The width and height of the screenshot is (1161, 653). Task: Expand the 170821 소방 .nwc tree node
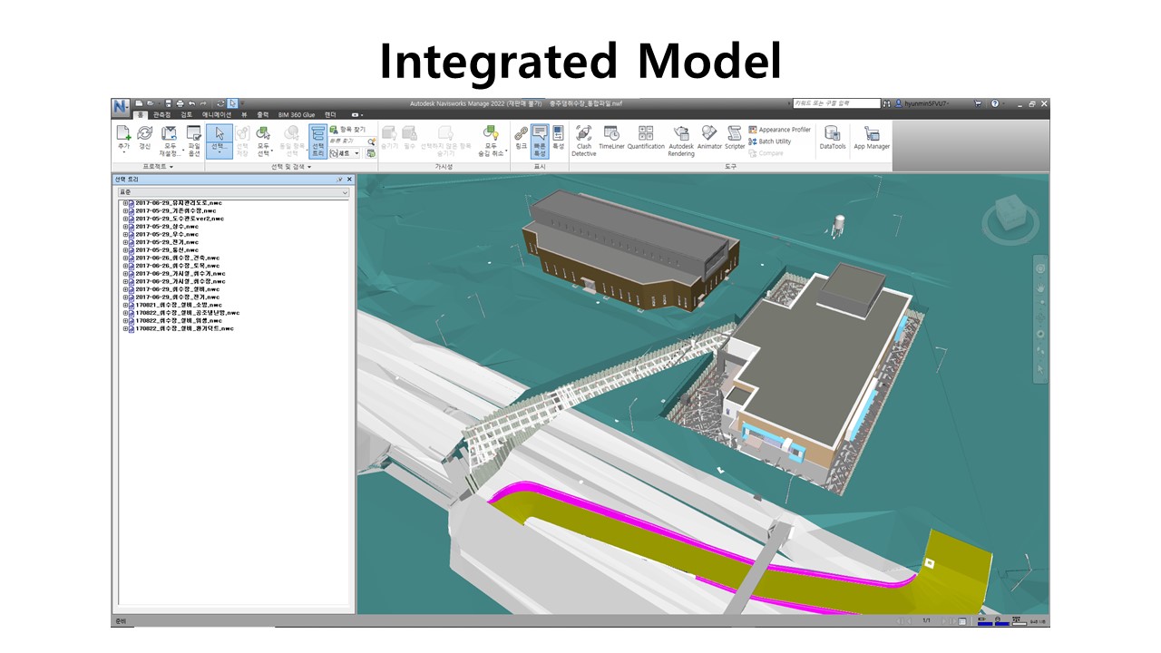[126, 306]
